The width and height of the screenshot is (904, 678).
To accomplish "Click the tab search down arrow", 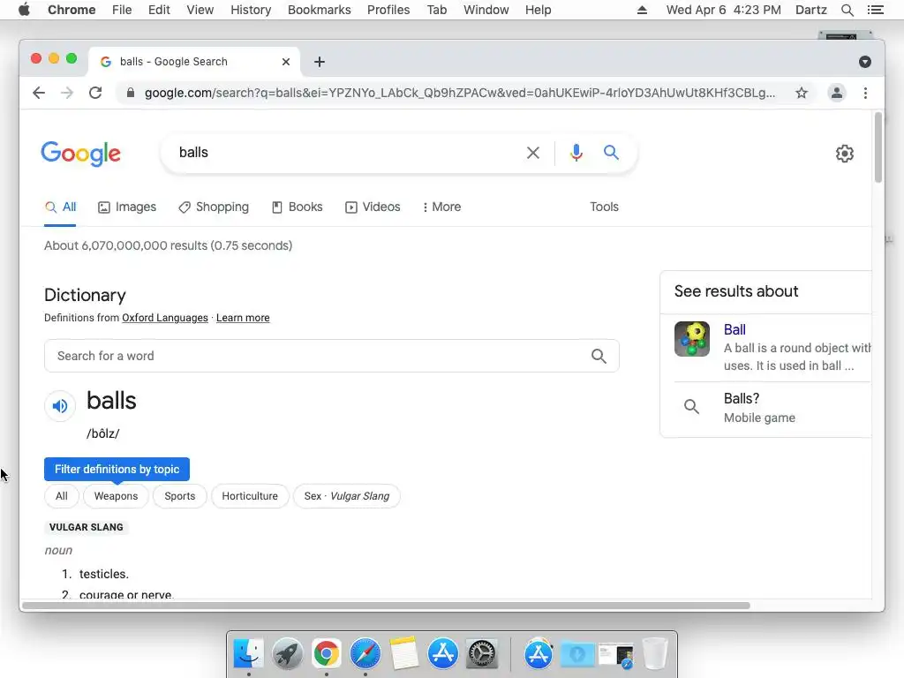I will point(865,62).
